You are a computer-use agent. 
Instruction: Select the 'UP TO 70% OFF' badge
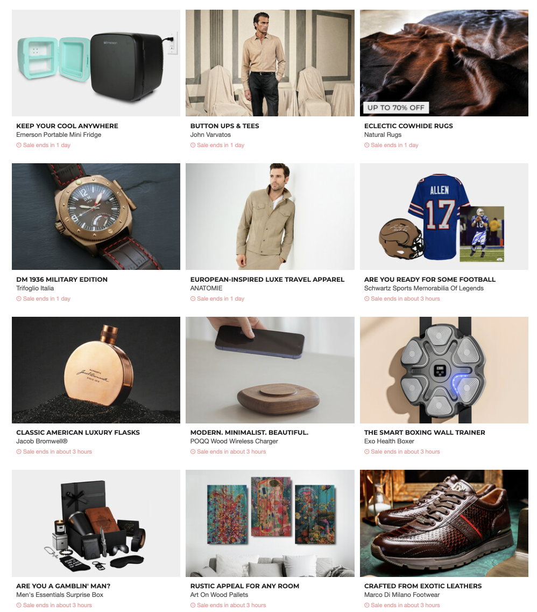point(396,108)
